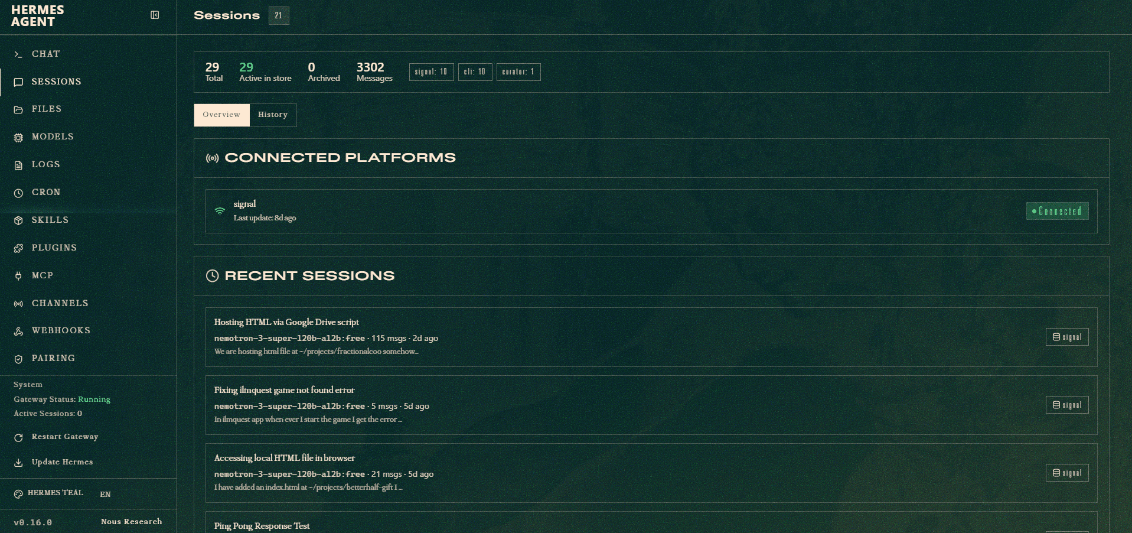Click Restart Gateway
This screenshot has height=533, width=1132.
56,437
